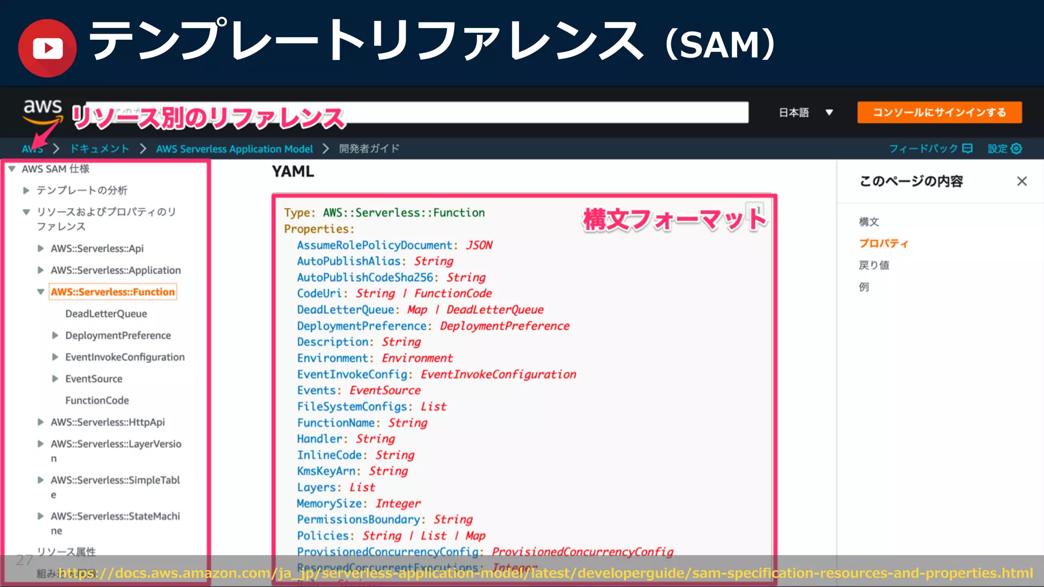1044x587 pixels.
Task: Click in the search input field
Action: 417,112
